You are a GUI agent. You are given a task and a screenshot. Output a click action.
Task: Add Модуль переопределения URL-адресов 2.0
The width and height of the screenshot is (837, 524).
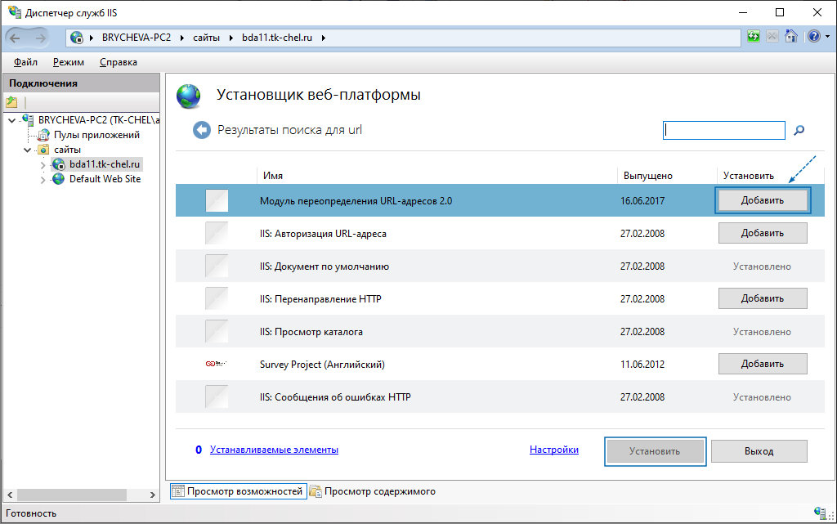click(763, 200)
